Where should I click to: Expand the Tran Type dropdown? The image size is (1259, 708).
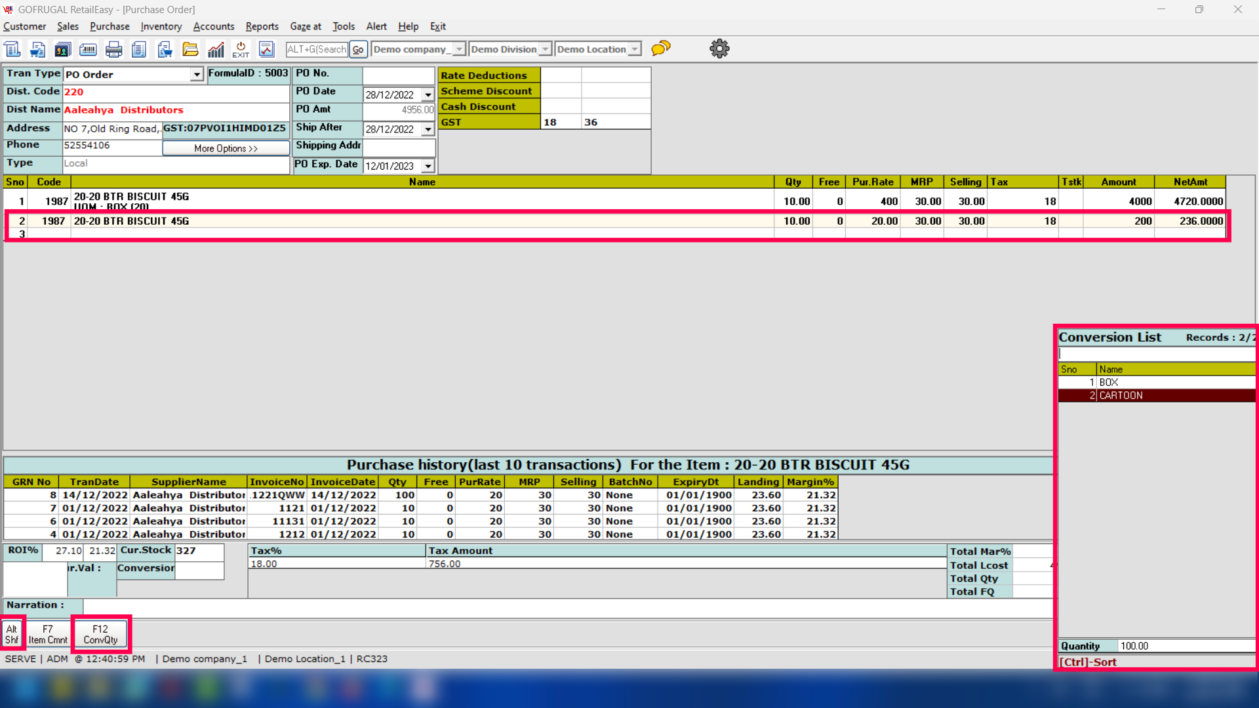[x=197, y=75]
